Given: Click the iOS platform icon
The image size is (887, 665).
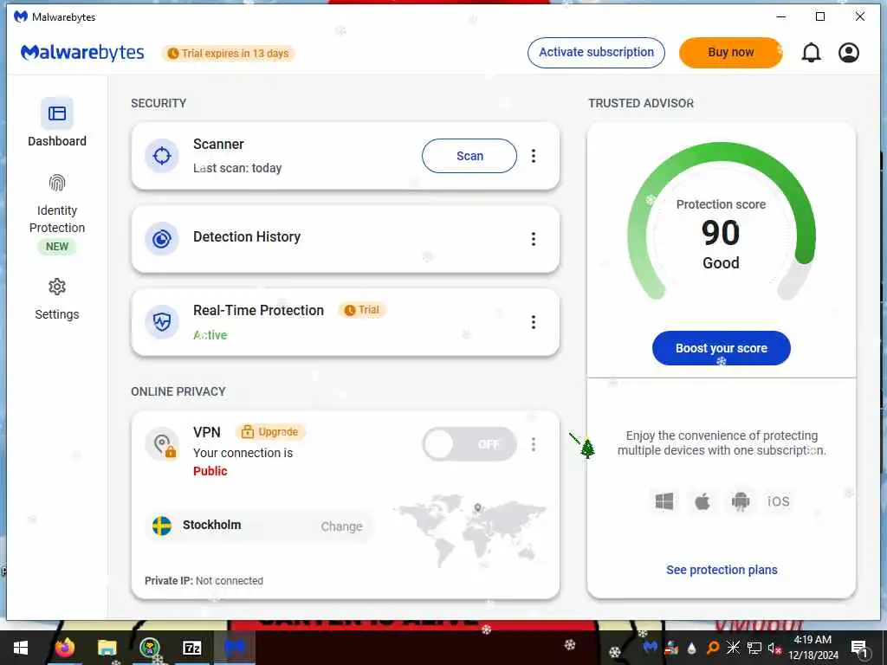Looking at the screenshot, I should click(x=779, y=501).
